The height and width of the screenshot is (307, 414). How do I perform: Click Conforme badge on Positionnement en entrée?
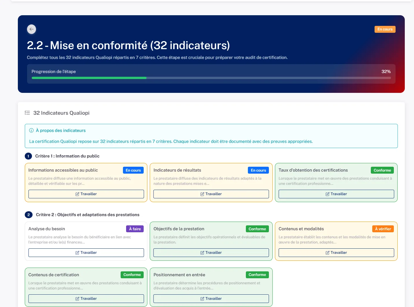pos(257,275)
